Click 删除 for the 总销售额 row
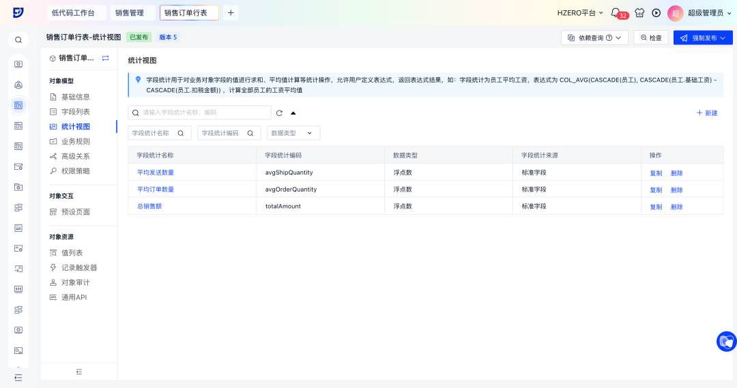The width and height of the screenshot is (737, 388). click(676, 207)
